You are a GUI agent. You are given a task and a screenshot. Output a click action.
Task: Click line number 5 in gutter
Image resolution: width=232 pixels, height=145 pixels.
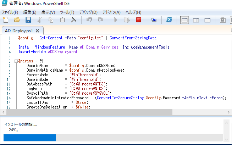click(10, 56)
